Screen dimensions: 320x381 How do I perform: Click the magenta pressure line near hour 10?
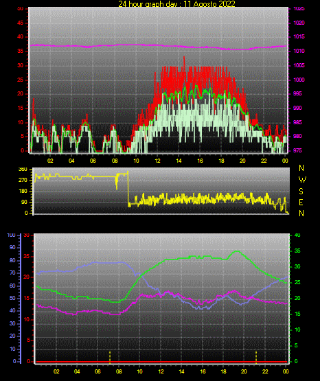136,45
